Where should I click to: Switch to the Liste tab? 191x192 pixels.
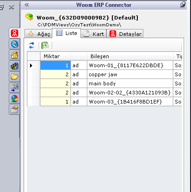[66, 33]
